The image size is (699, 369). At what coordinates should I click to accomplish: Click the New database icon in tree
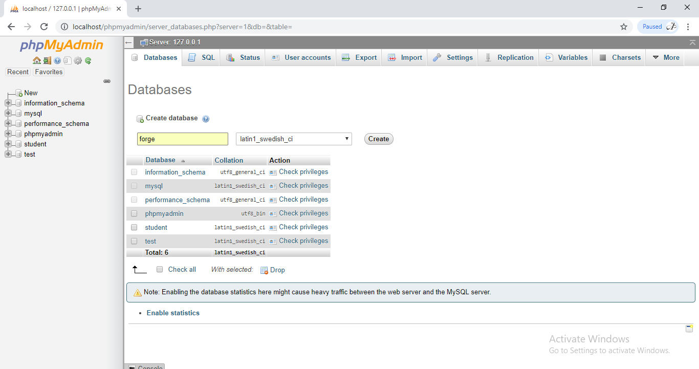point(19,93)
